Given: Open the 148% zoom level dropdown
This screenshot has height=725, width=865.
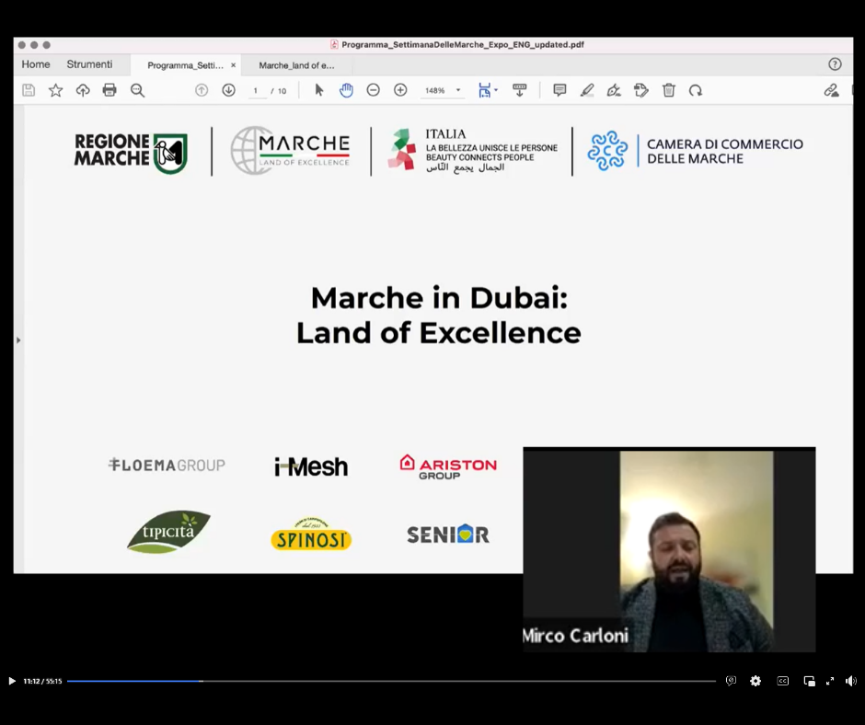Looking at the screenshot, I should coord(443,90).
